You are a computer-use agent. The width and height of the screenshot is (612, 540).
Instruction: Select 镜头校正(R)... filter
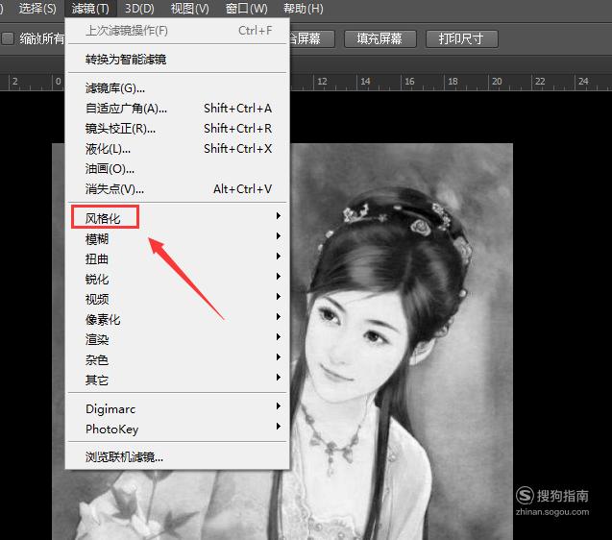point(178,129)
